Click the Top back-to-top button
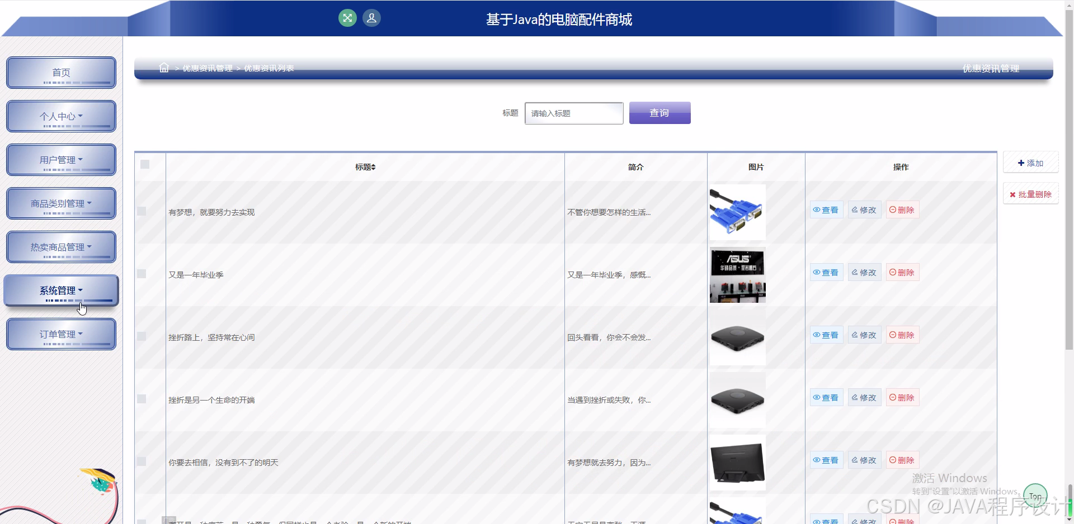This screenshot has width=1074, height=524. pos(1035,496)
